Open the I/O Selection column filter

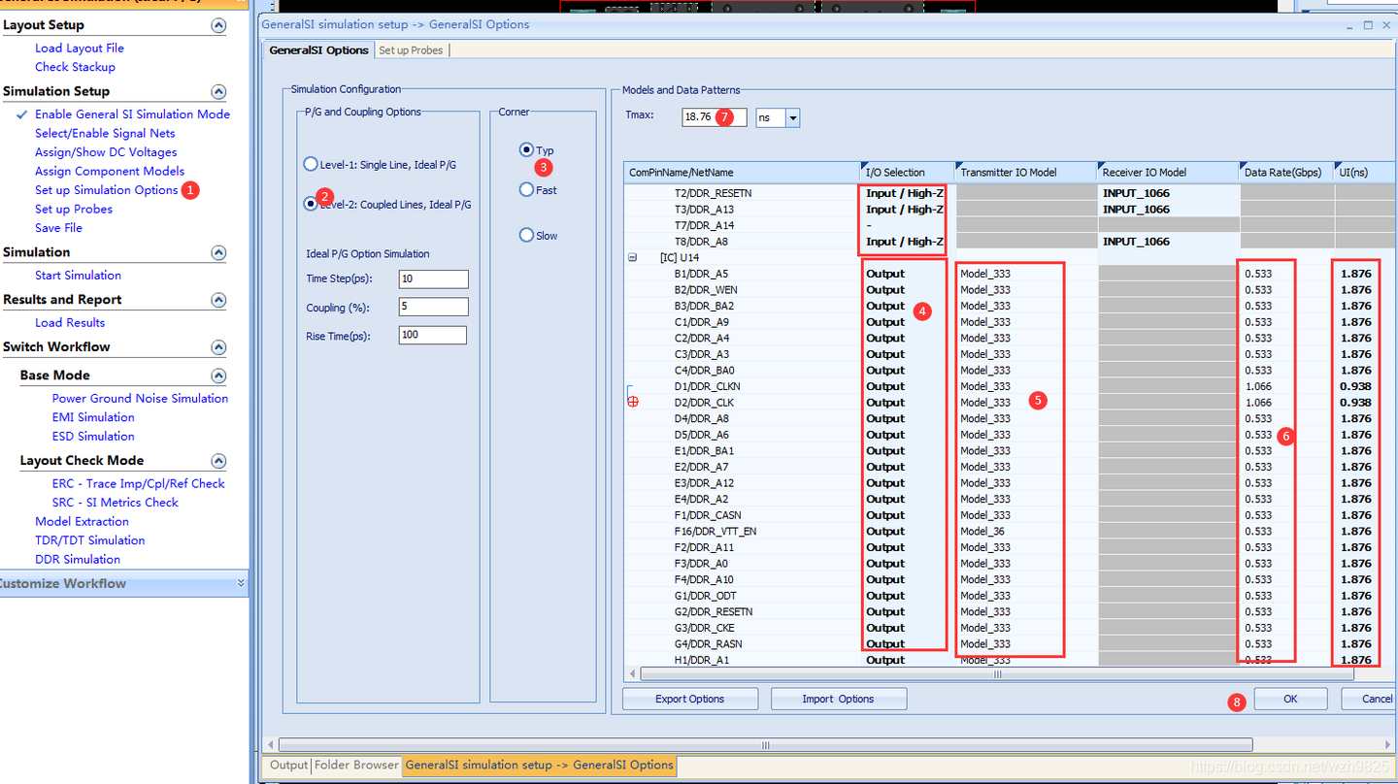pos(862,164)
